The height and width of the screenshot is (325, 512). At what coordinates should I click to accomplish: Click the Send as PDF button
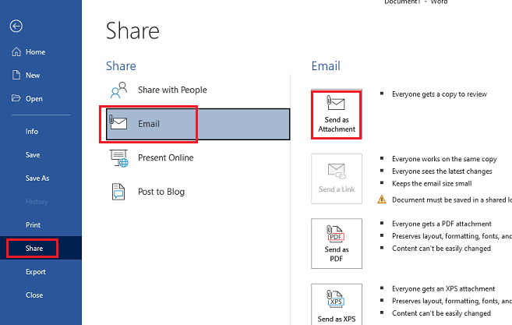(x=336, y=243)
